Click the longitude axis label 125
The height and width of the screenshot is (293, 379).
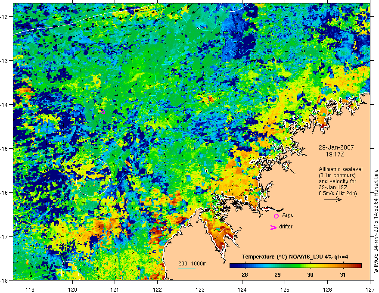[x=285, y=290]
